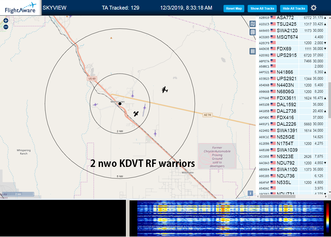
Task: Open the settings gear
Action: 314,8
